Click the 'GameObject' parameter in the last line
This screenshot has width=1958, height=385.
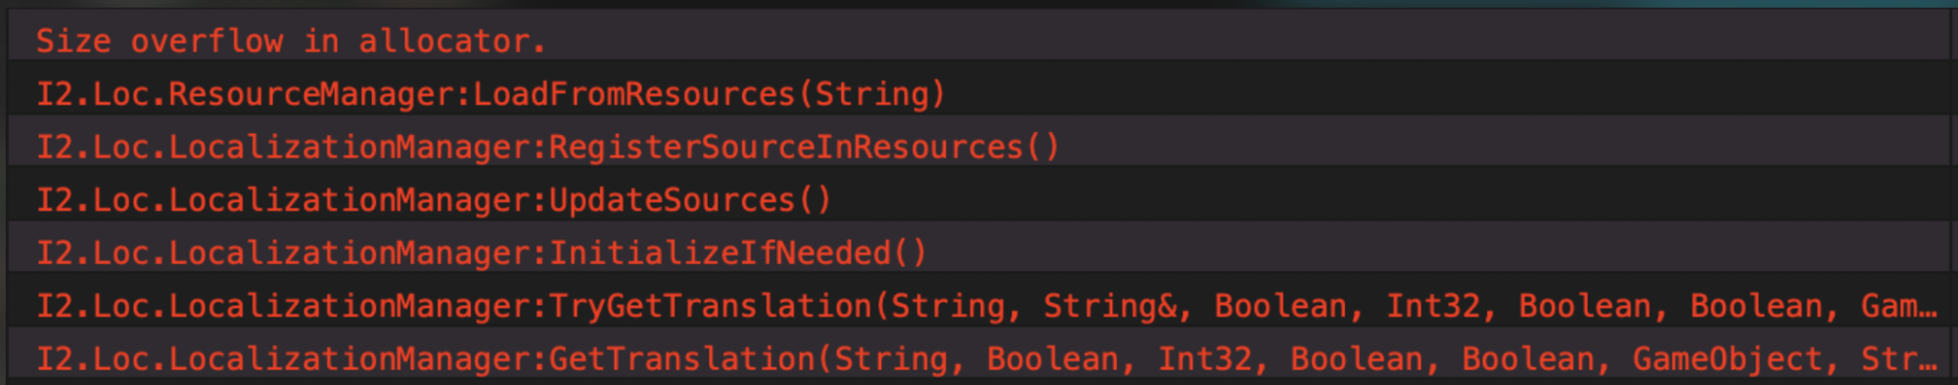[1727, 359]
